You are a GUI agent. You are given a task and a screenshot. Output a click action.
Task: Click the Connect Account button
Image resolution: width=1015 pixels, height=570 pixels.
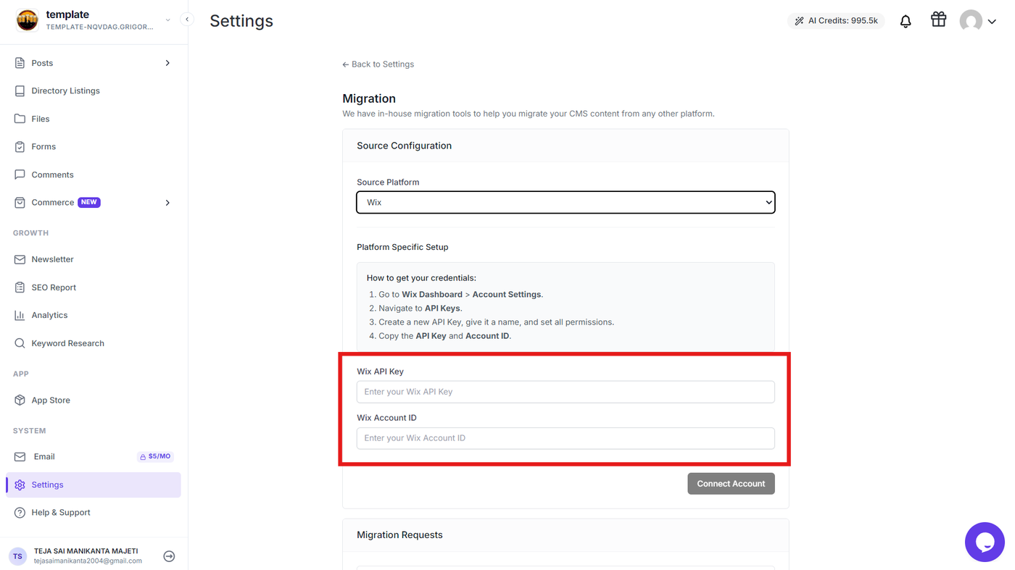click(x=731, y=484)
